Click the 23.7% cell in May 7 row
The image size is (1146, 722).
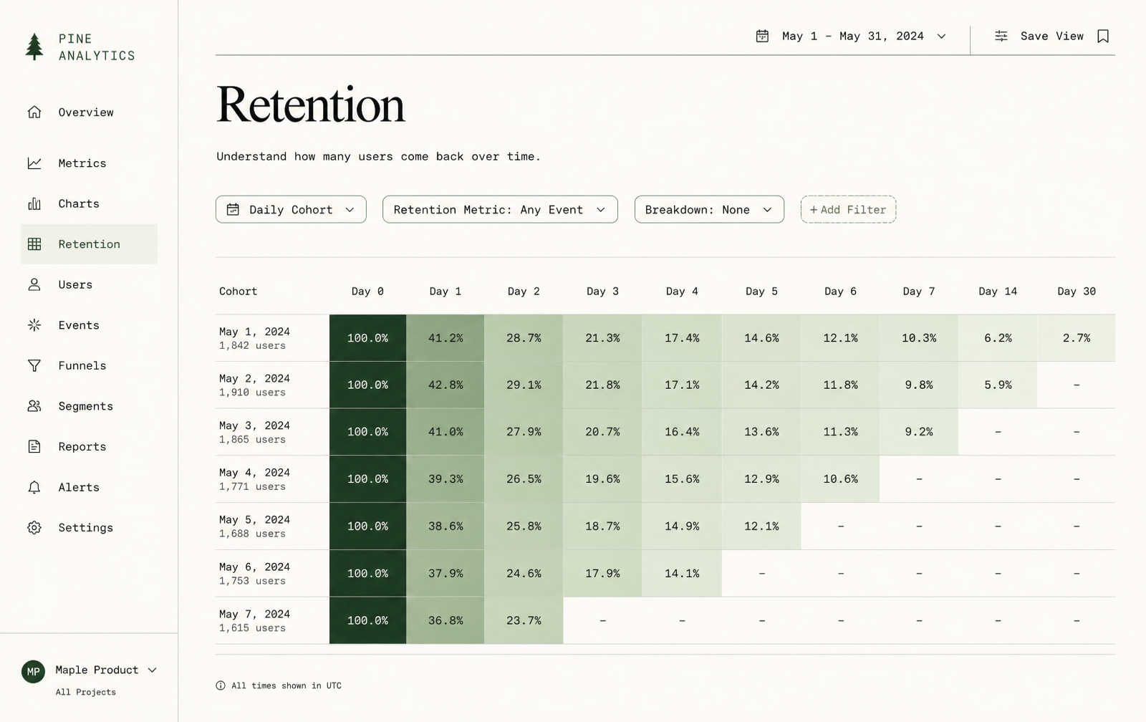tap(524, 620)
